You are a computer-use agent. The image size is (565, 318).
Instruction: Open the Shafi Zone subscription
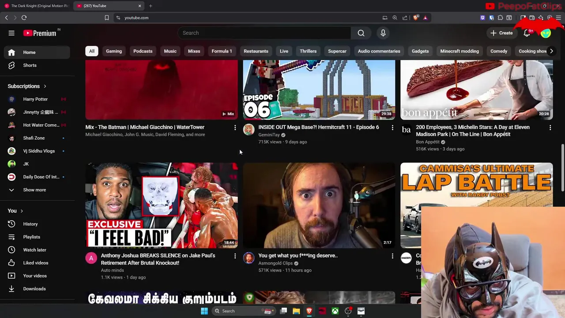(x=37, y=138)
